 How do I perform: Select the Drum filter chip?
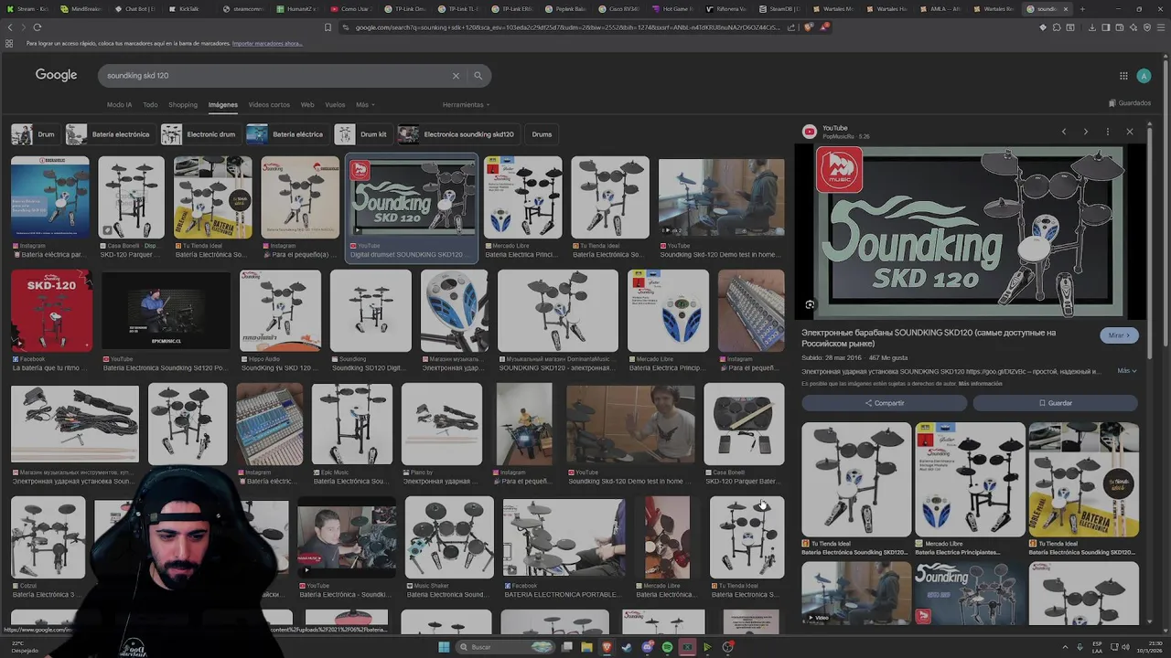click(x=34, y=134)
